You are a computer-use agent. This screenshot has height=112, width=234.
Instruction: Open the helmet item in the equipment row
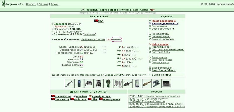pos(89,83)
